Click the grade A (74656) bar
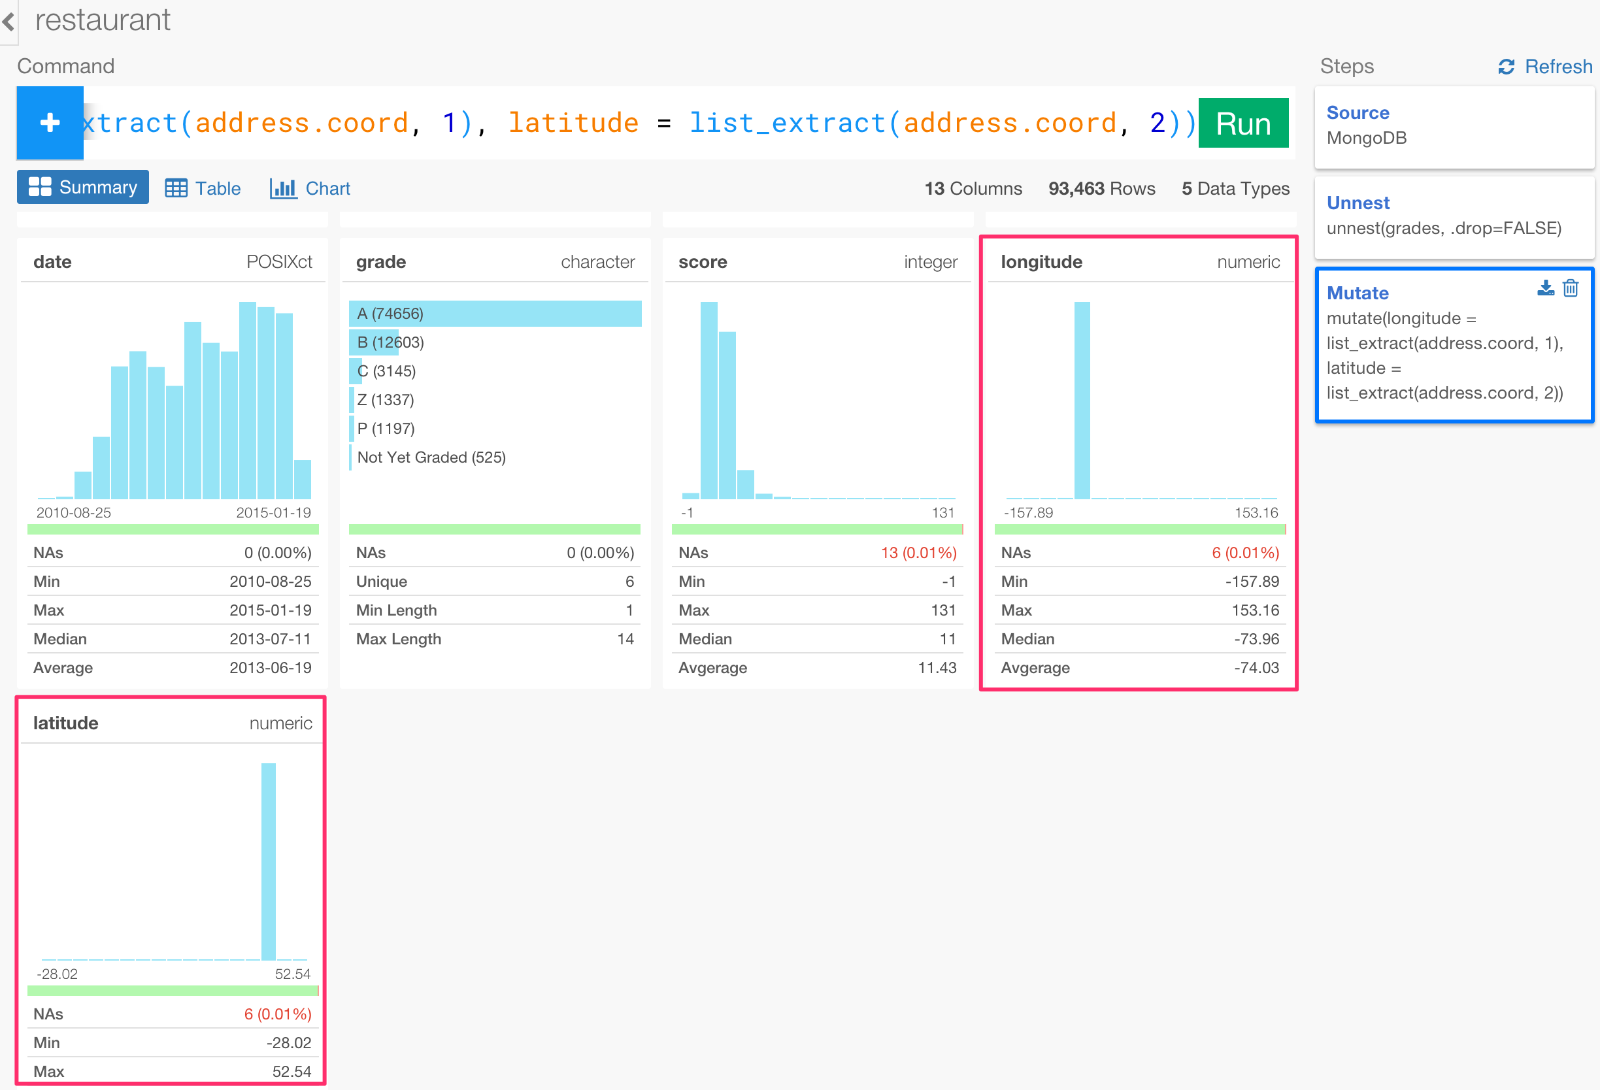This screenshot has height=1090, width=1600. pyautogui.click(x=495, y=314)
